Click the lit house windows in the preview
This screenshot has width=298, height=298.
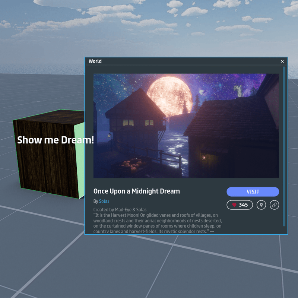pos(128,123)
